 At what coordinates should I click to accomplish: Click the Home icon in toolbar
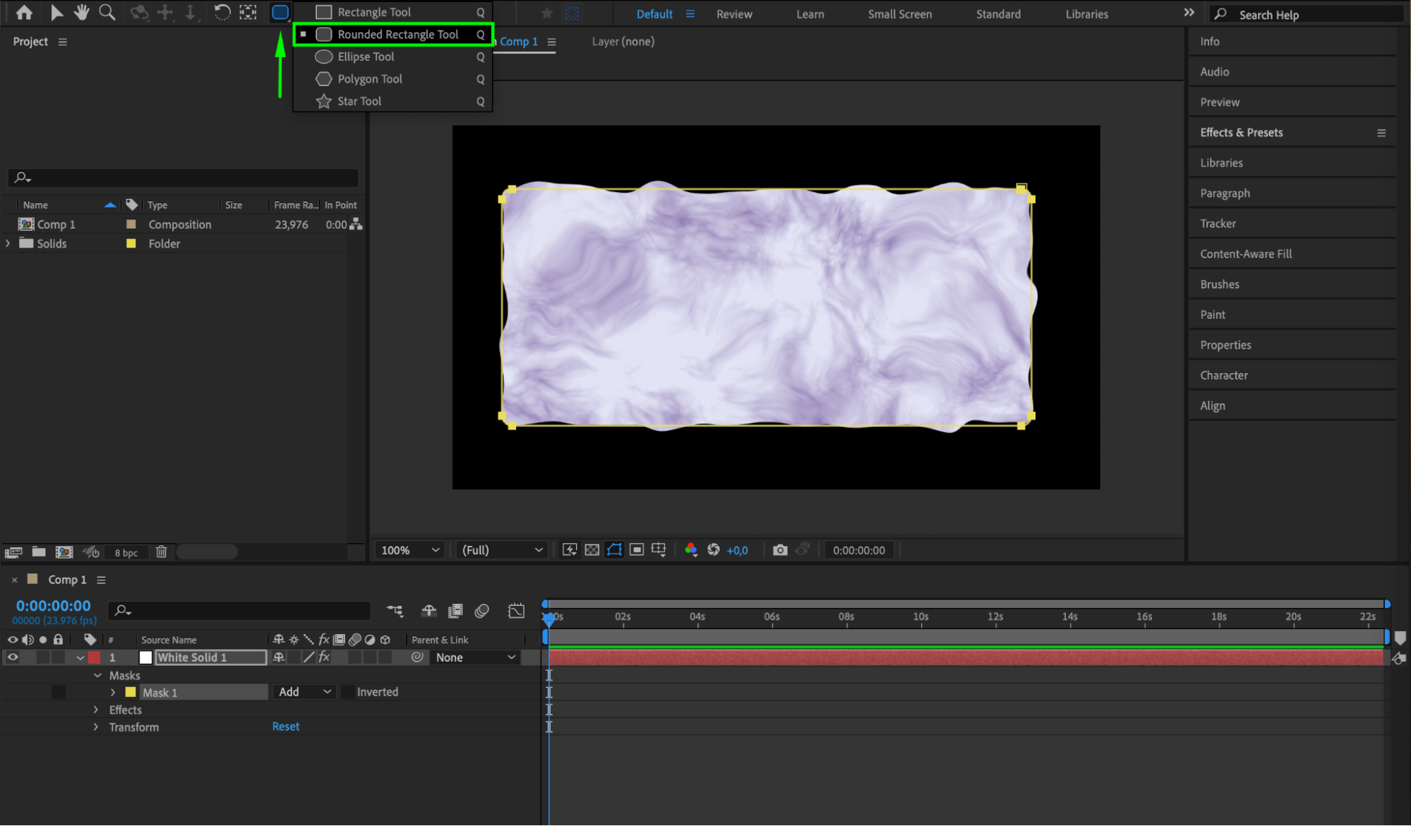coord(24,12)
